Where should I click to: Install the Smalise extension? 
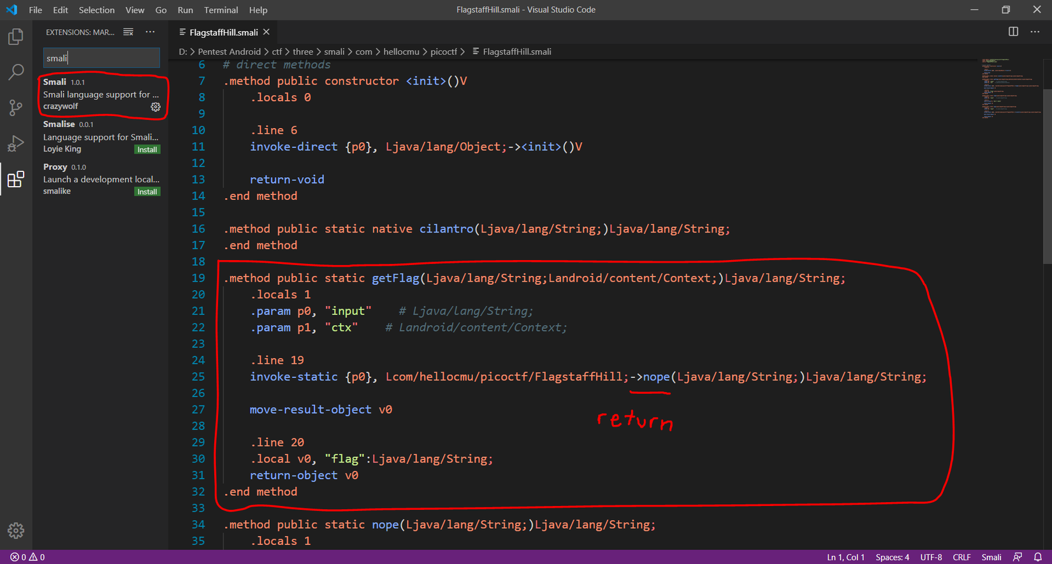(x=147, y=150)
